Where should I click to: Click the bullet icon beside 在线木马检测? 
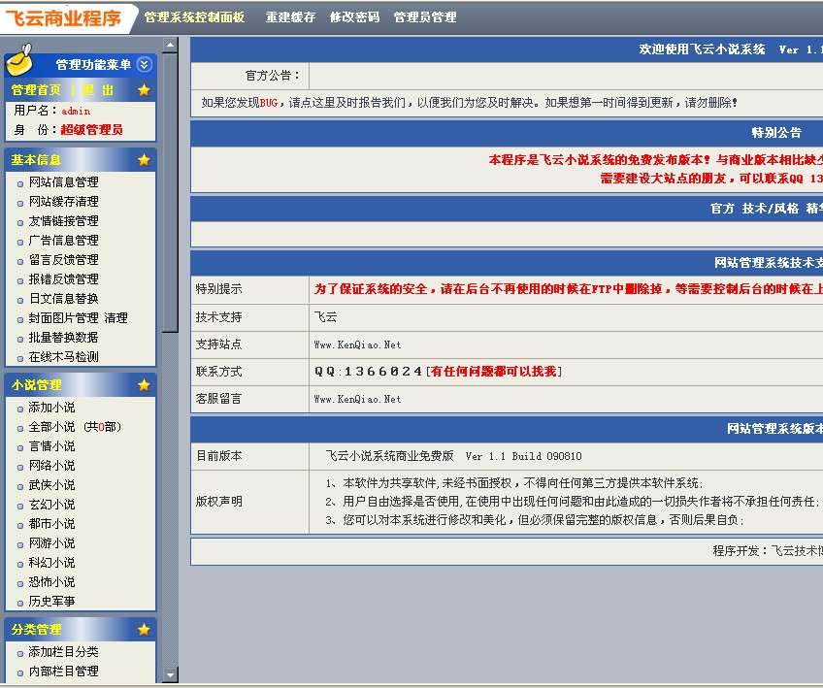pos(21,356)
